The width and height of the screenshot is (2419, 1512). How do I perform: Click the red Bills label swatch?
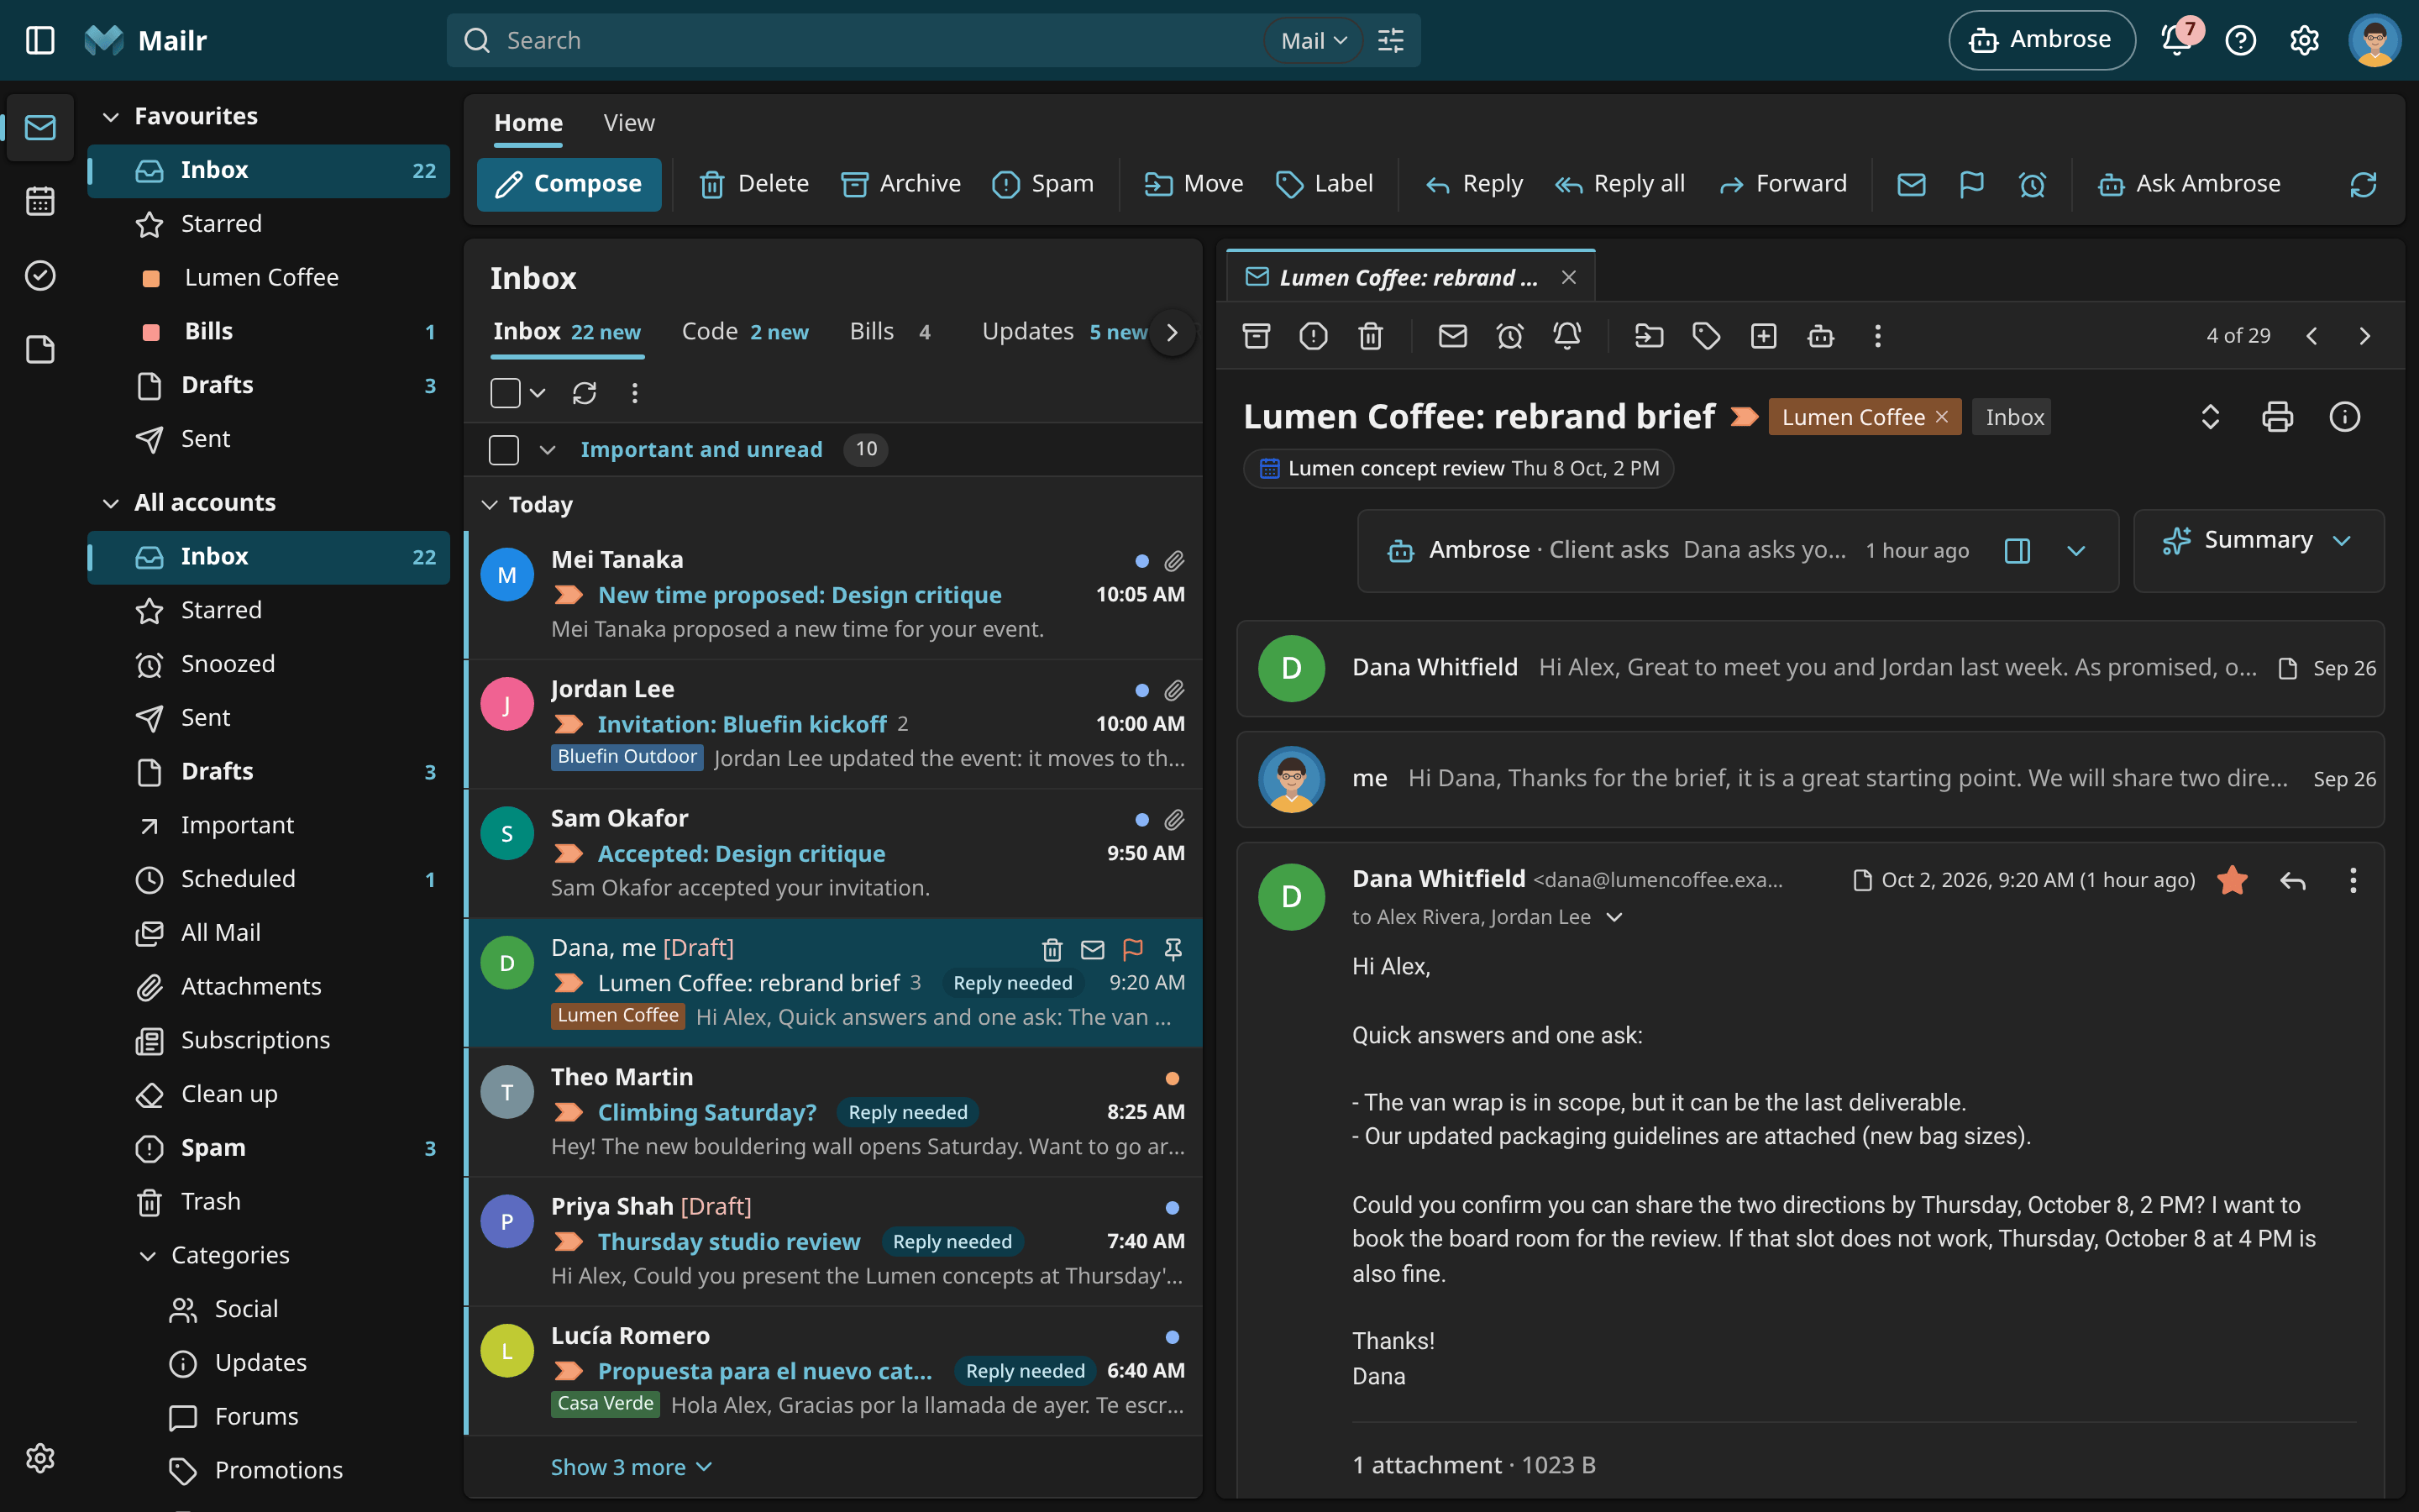click(x=151, y=332)
